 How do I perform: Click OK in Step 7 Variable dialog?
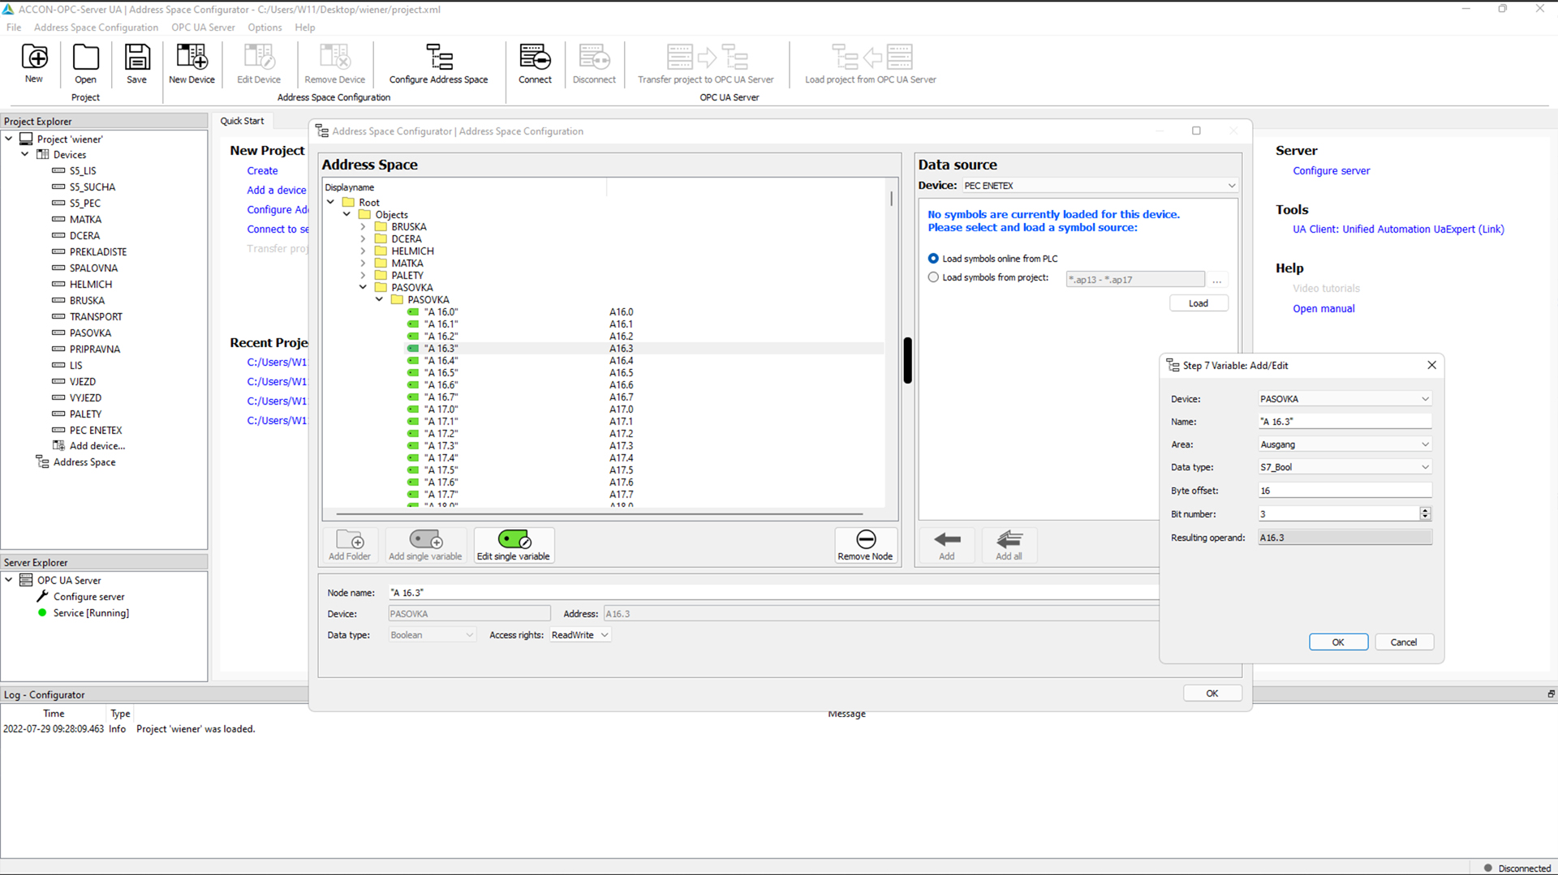pyautogui.click(x=1338, y=642)
